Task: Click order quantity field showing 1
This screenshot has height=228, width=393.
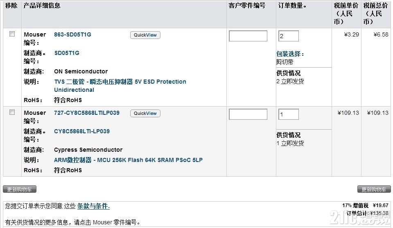Action: point(289,114)
